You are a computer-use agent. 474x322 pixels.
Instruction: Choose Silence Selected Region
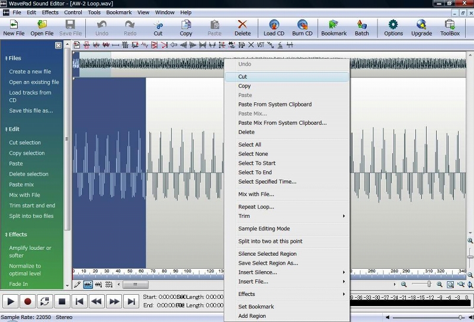pos(287,254)
